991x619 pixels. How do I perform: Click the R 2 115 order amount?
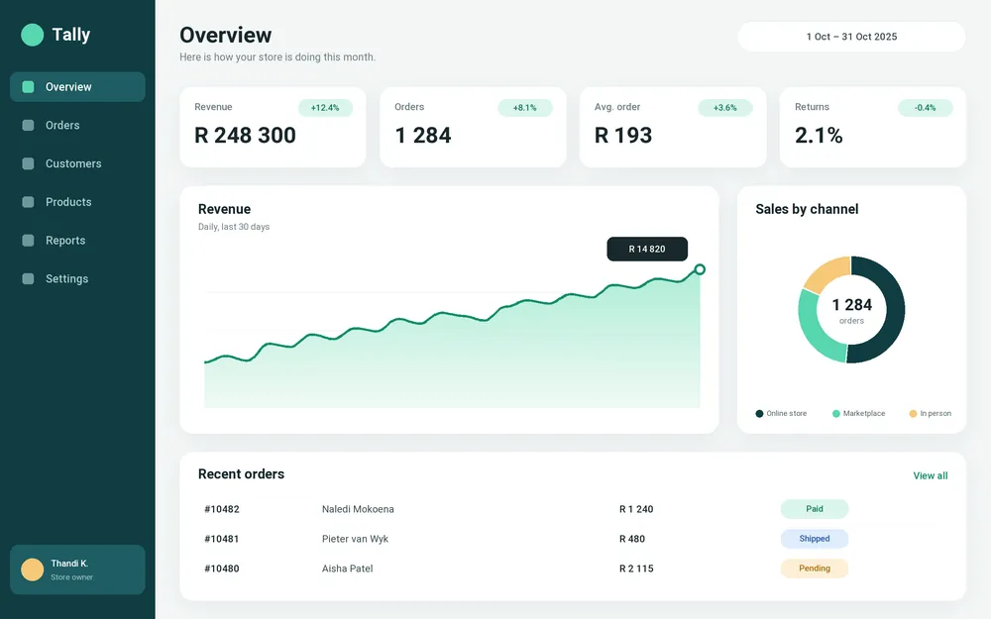636,568
